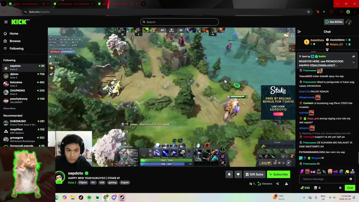The height and width of the screenshot is (202, 359).
Task: Expand the pinned message chevron
Action: (353, 62)
